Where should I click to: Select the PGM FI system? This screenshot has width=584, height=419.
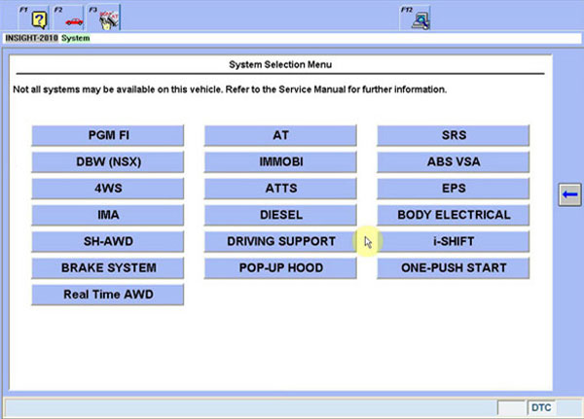pyautogui.click(x=108, y=135)
